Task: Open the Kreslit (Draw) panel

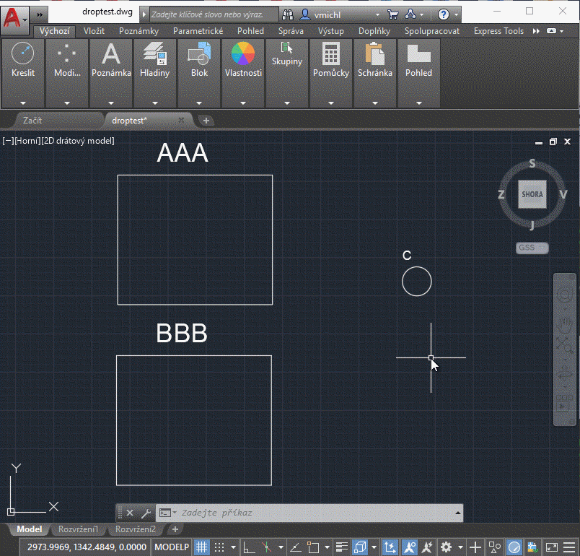Action: pyautogui.click(x=23, y=60)
